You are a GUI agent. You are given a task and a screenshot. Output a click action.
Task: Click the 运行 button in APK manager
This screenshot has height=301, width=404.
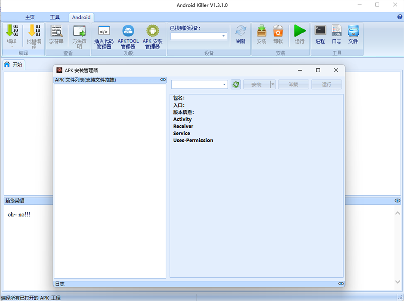pyautogui.click(x=326, y=84)
